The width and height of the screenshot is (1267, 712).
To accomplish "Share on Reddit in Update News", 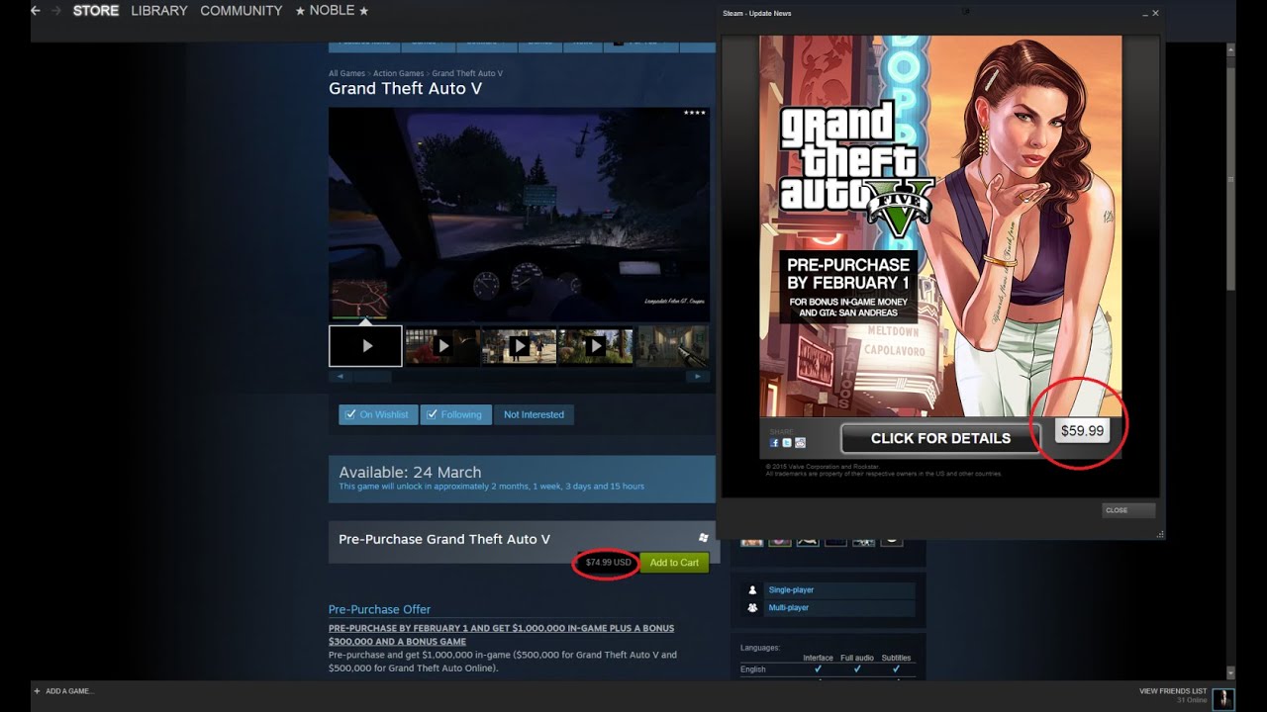I will click(x=800, y=443).
